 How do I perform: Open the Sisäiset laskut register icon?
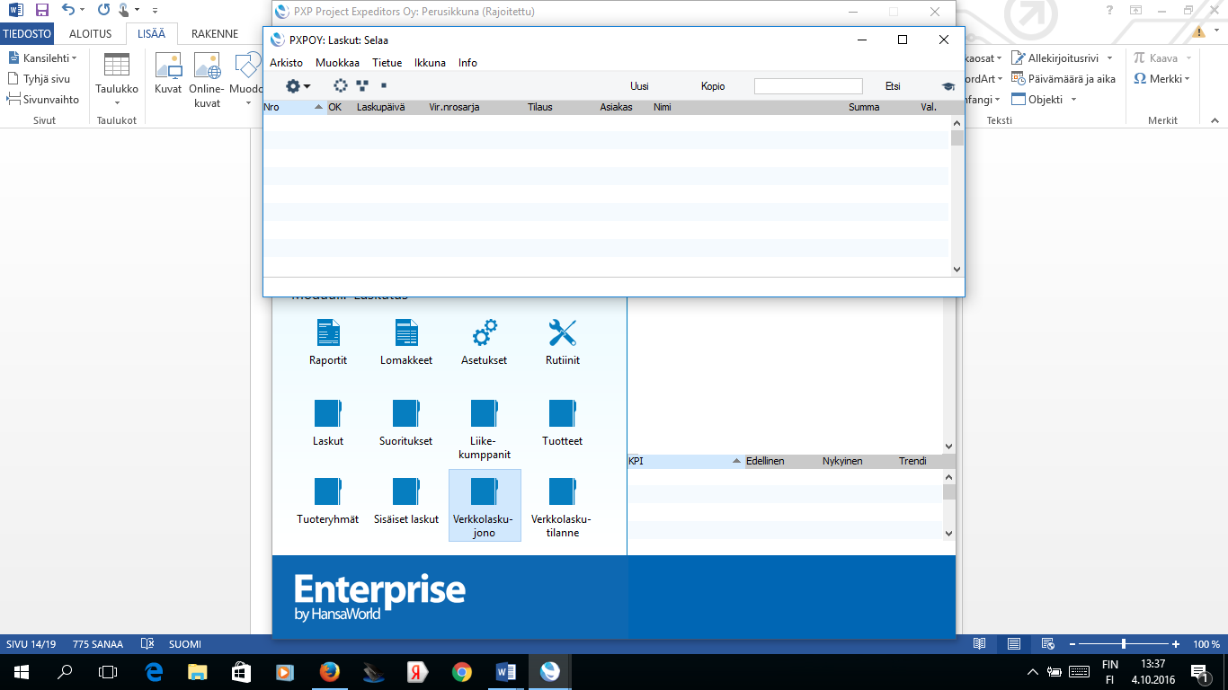click(x=406, y=491)
